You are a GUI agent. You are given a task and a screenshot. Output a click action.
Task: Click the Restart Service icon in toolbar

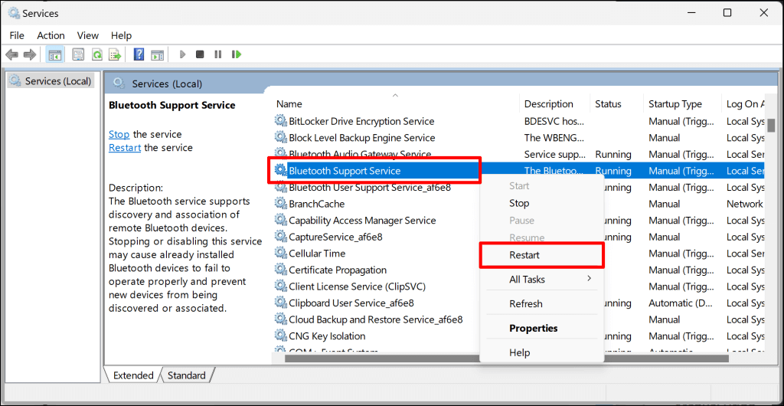coord(237,54)
